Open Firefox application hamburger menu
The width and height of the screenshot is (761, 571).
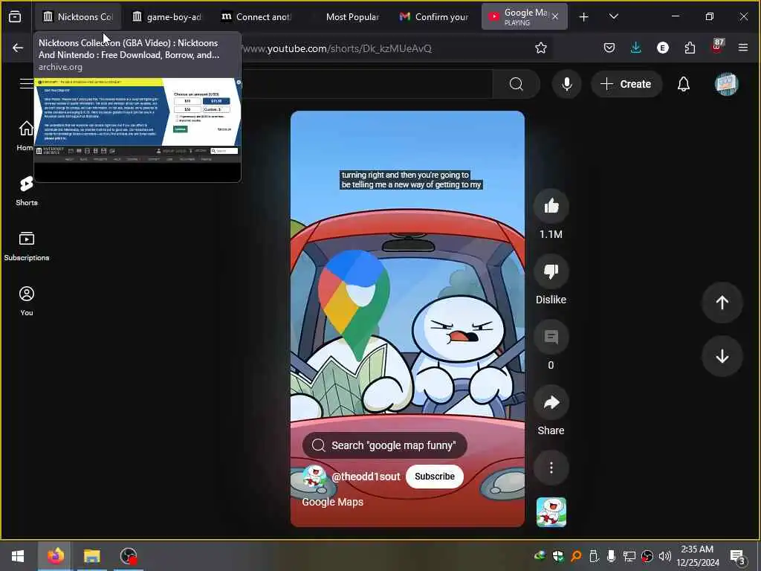(x=743, y=48)
